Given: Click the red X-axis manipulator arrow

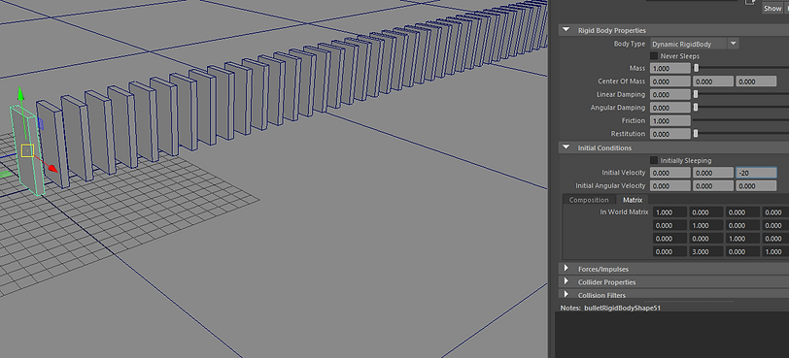Looking at the screenshot, I should [52, 169].
